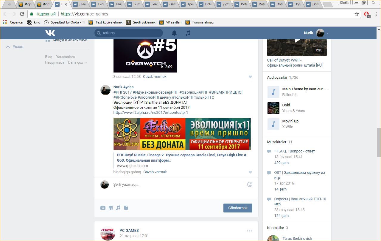
Task: Open a new browser tab
Action: [x=327, y=5]
